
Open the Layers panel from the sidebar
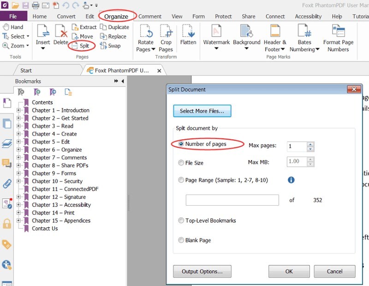[x=6, y=143]
